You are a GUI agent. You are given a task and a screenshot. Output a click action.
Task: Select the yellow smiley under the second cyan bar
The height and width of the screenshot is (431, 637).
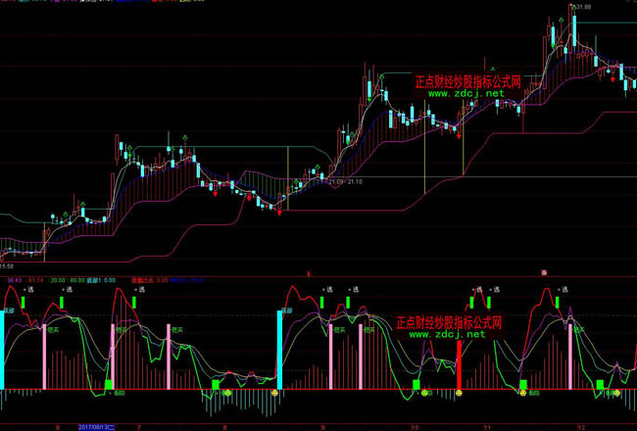(274, 393)
